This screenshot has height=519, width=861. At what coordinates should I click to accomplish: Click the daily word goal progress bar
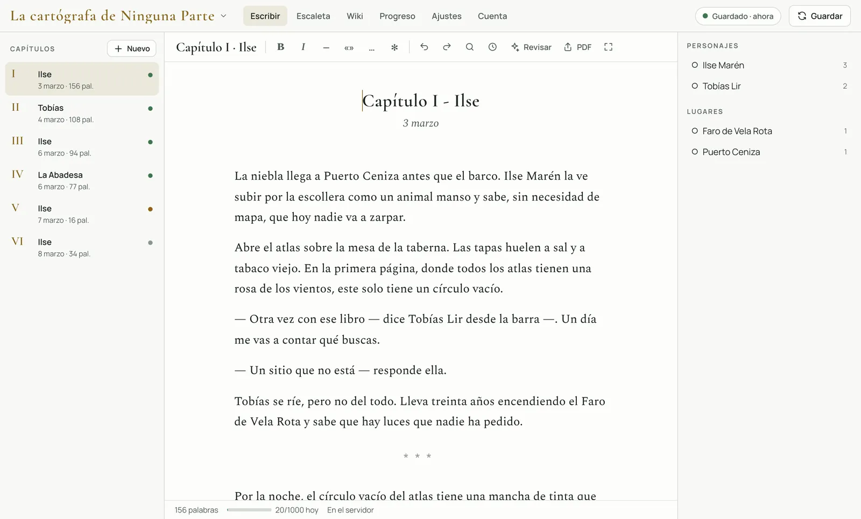[x=249, y=510]
